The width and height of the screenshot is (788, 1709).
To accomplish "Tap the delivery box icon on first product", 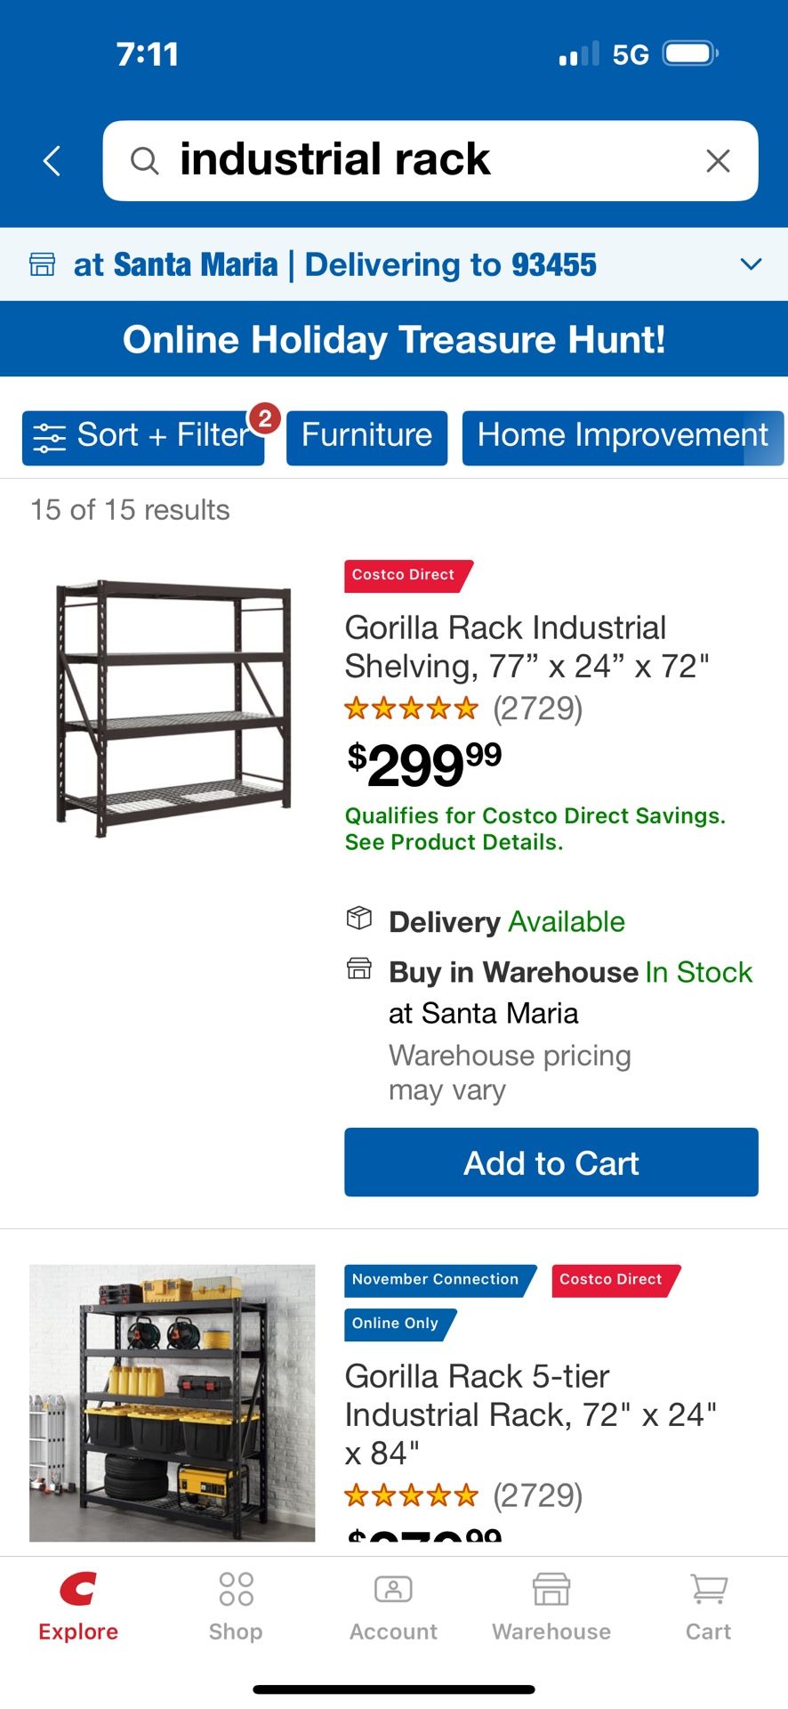I will coord(358,920).
